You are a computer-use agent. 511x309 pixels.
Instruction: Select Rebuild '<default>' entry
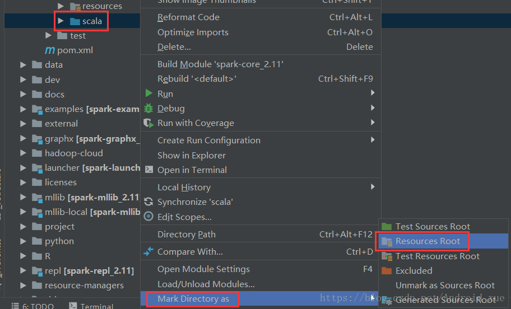261,79
